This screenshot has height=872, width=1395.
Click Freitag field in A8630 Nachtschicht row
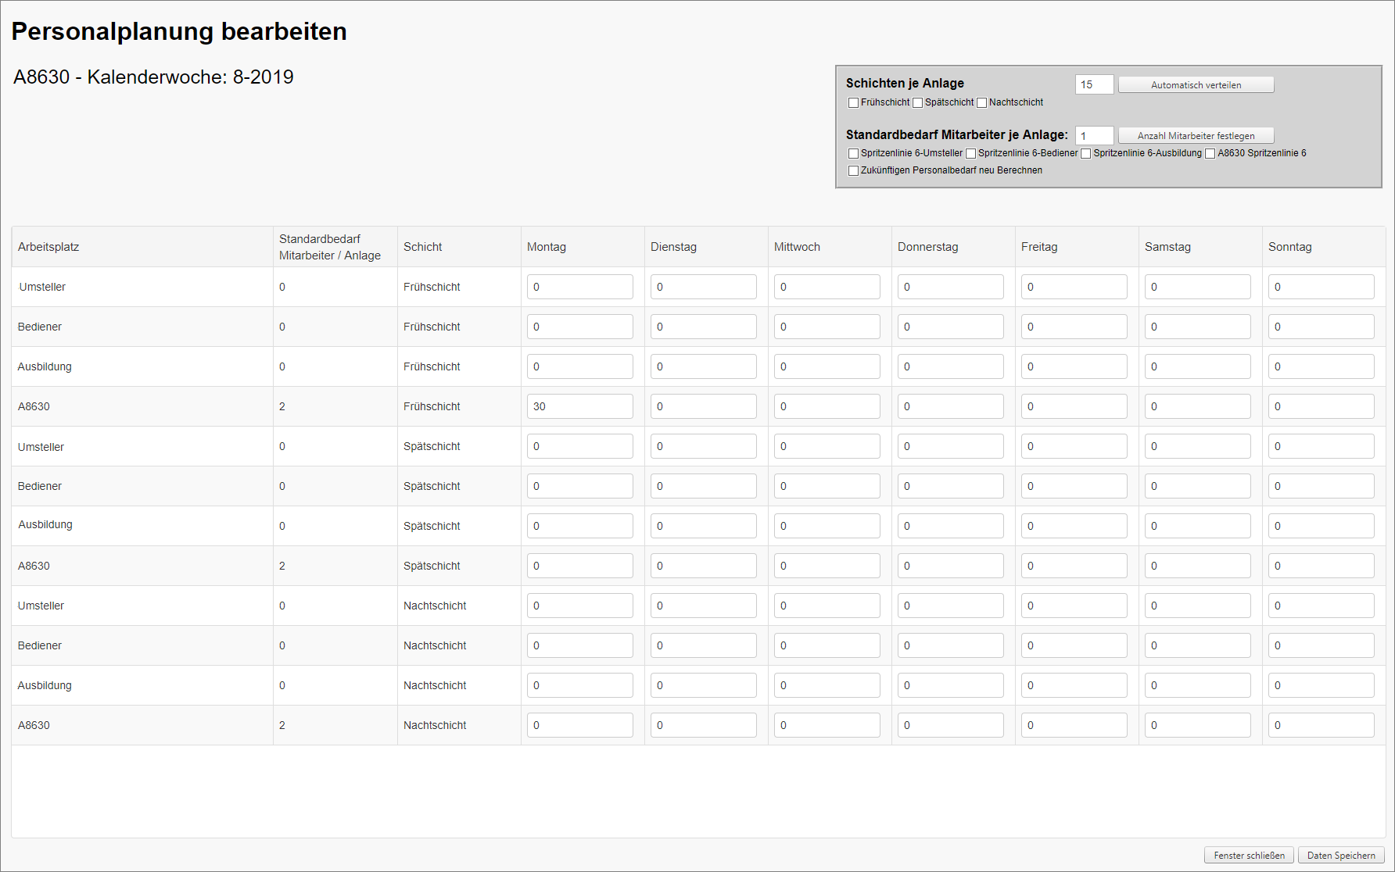pos(1074,725)
